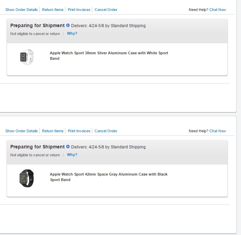This screenshot has height=235, width=241.
Task: Open the 42mm Space Gray Aluminum product title
Action: (x=109, y=177)
